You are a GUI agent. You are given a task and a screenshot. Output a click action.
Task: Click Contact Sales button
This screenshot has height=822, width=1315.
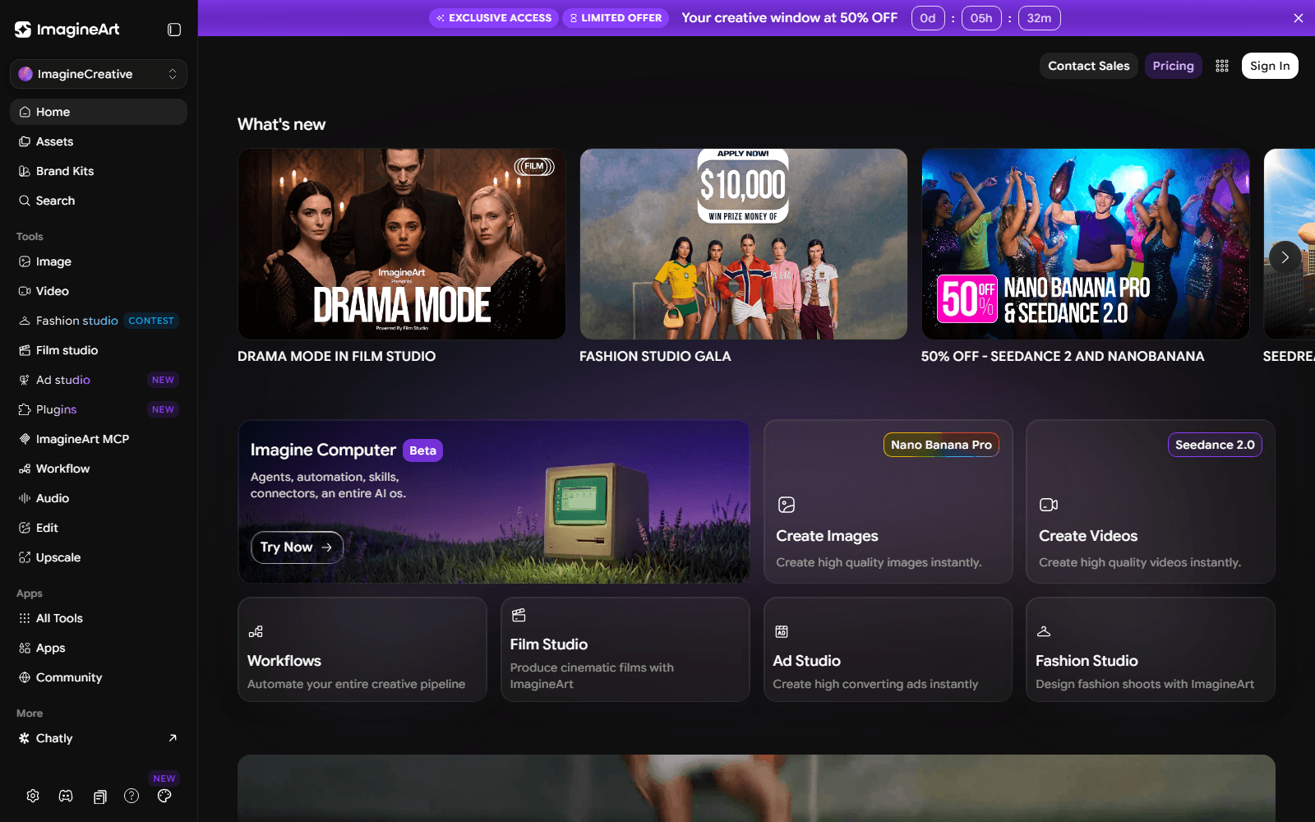(1089, 66)
